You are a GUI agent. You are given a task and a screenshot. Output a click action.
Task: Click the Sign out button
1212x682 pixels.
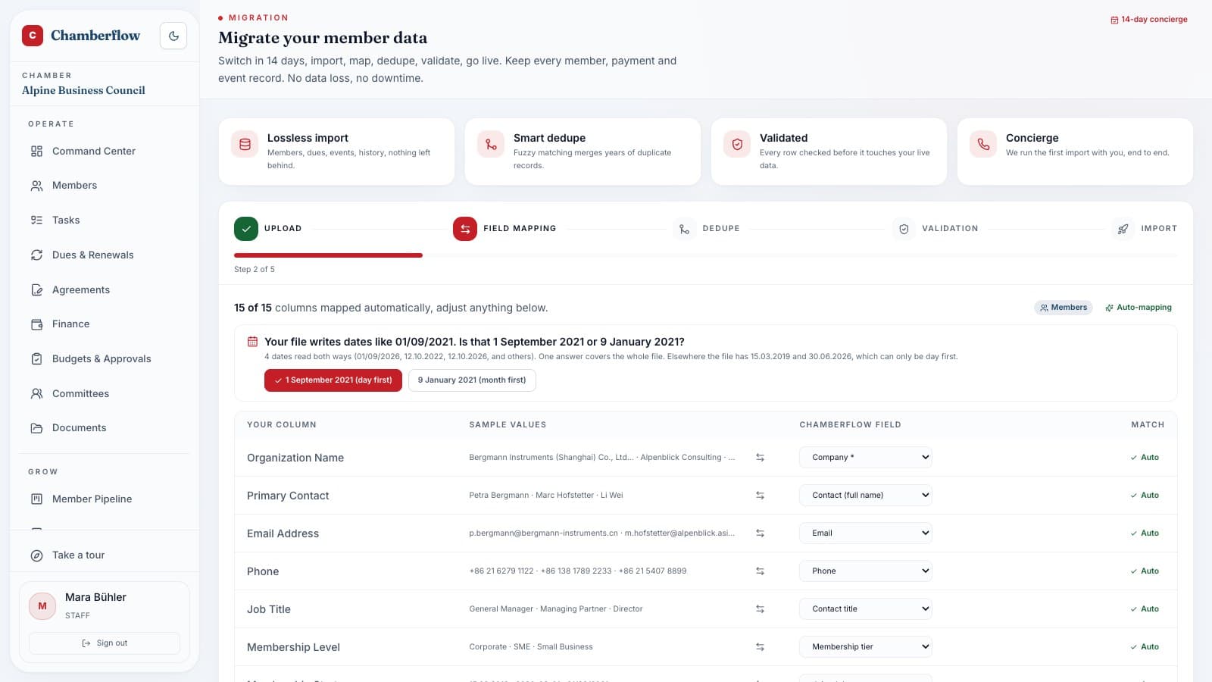coord(105,643)
